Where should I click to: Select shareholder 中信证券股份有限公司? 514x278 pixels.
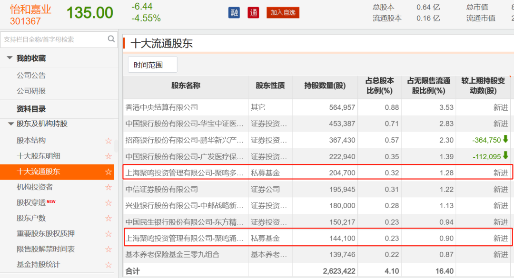tap(162, 189)
